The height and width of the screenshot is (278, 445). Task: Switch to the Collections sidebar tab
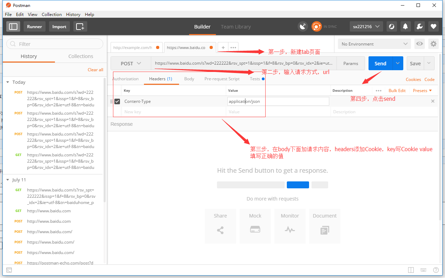point(81,56)
